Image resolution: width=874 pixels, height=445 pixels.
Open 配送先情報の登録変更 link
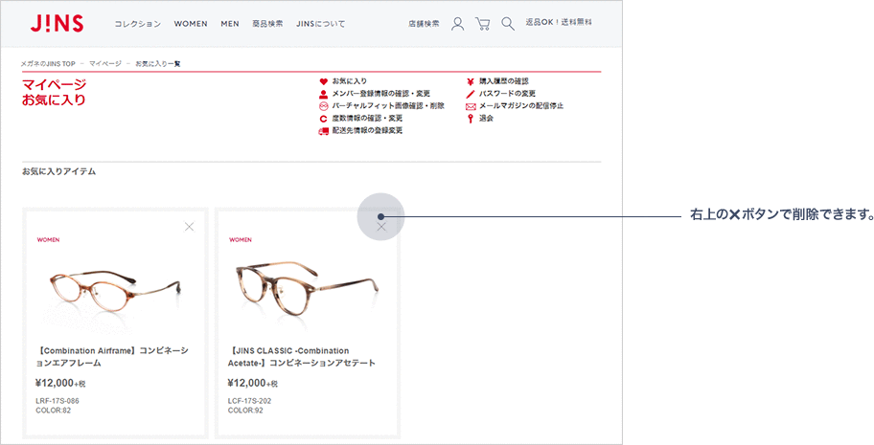pyautogui.click(x=367, y=130)
